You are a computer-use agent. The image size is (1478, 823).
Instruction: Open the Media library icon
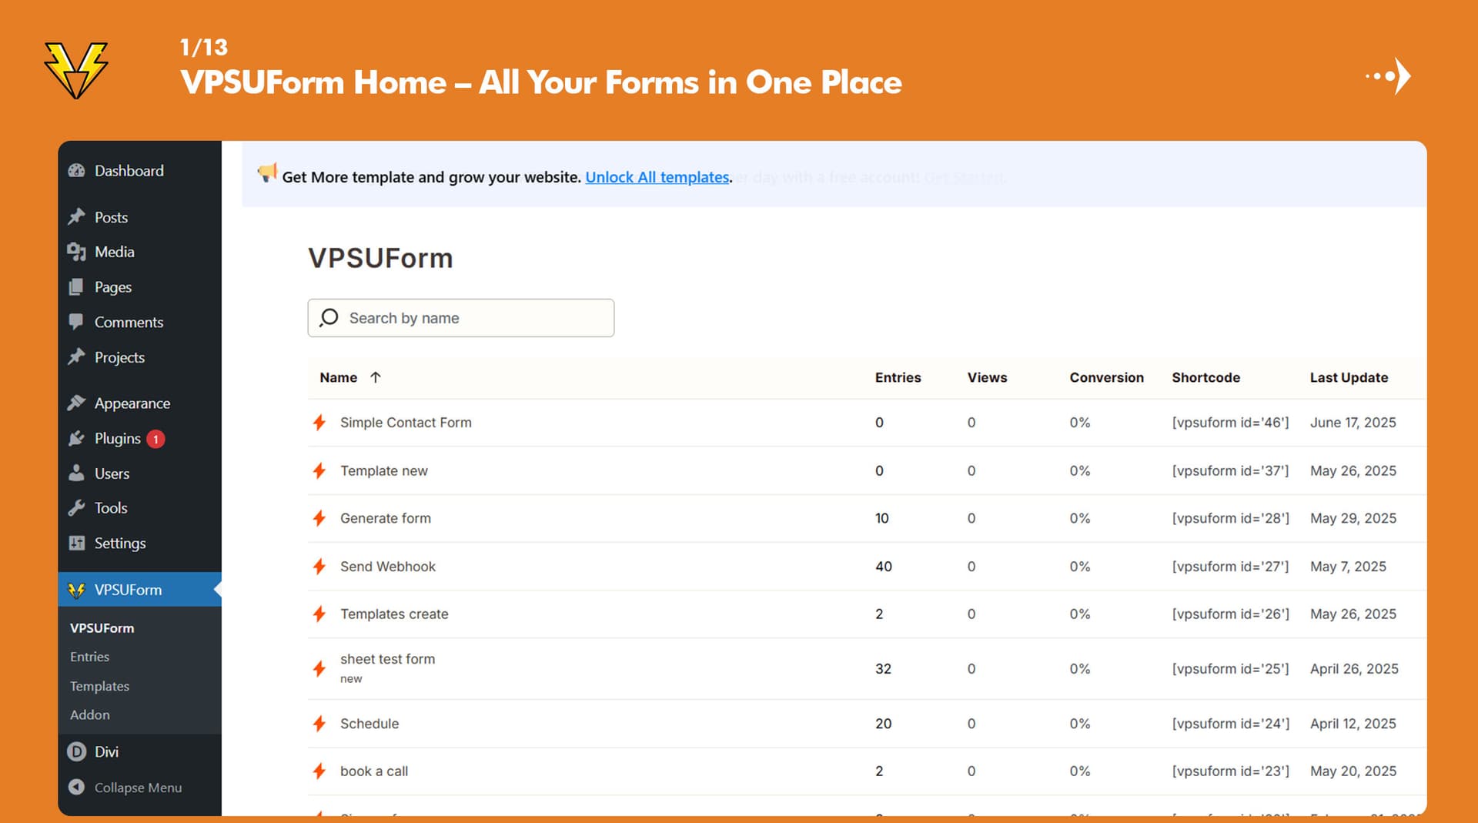pyautogui.click(x=77, y=252)
